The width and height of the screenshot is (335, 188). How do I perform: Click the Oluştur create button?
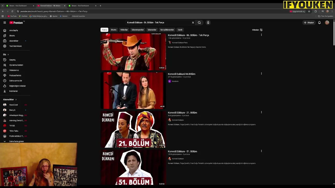click(309, 23)
